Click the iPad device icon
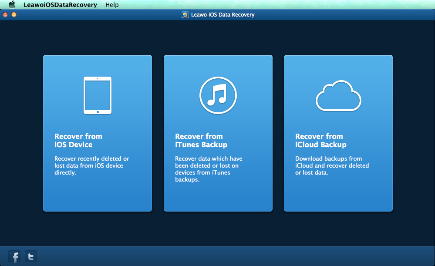Viewport: 435px width, 266px height. [98, 95]
